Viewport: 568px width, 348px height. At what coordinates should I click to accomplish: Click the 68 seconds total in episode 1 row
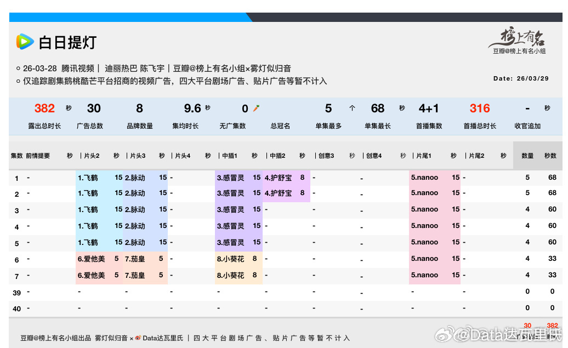point(552,178)
